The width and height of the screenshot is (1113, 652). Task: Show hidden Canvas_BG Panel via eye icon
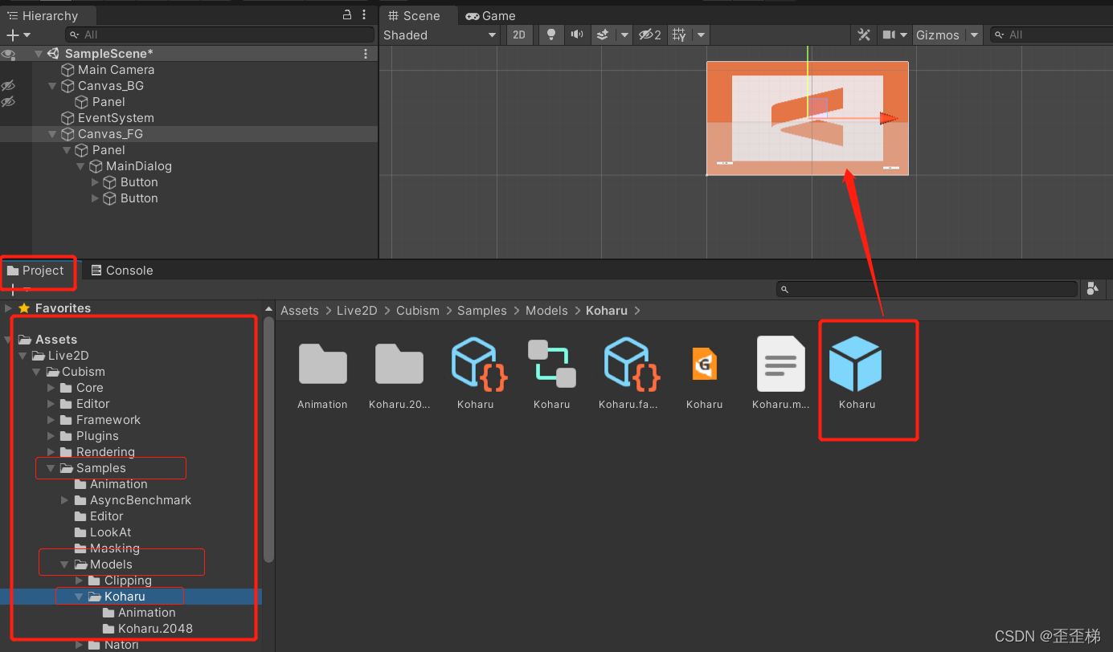point(8,101)
